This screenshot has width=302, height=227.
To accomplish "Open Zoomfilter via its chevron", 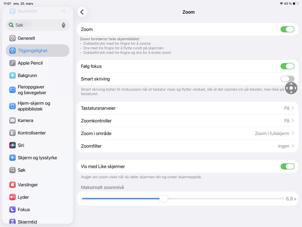I will point(293,146).
